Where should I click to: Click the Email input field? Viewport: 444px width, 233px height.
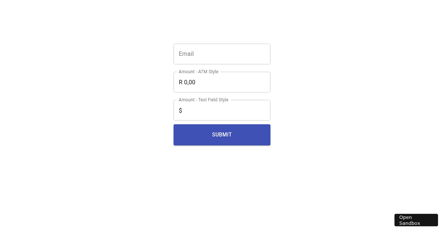(222, 54)
